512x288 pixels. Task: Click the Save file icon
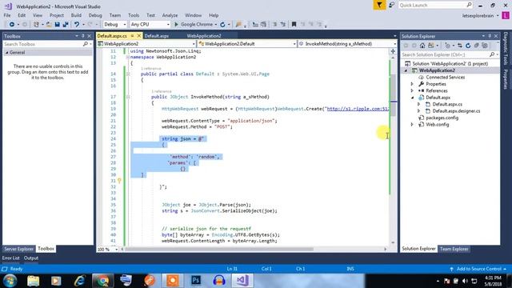(x=57, y=25)
